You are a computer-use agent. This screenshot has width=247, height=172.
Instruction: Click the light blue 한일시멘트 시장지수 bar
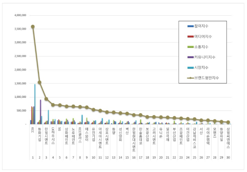(x=48, y=117)
